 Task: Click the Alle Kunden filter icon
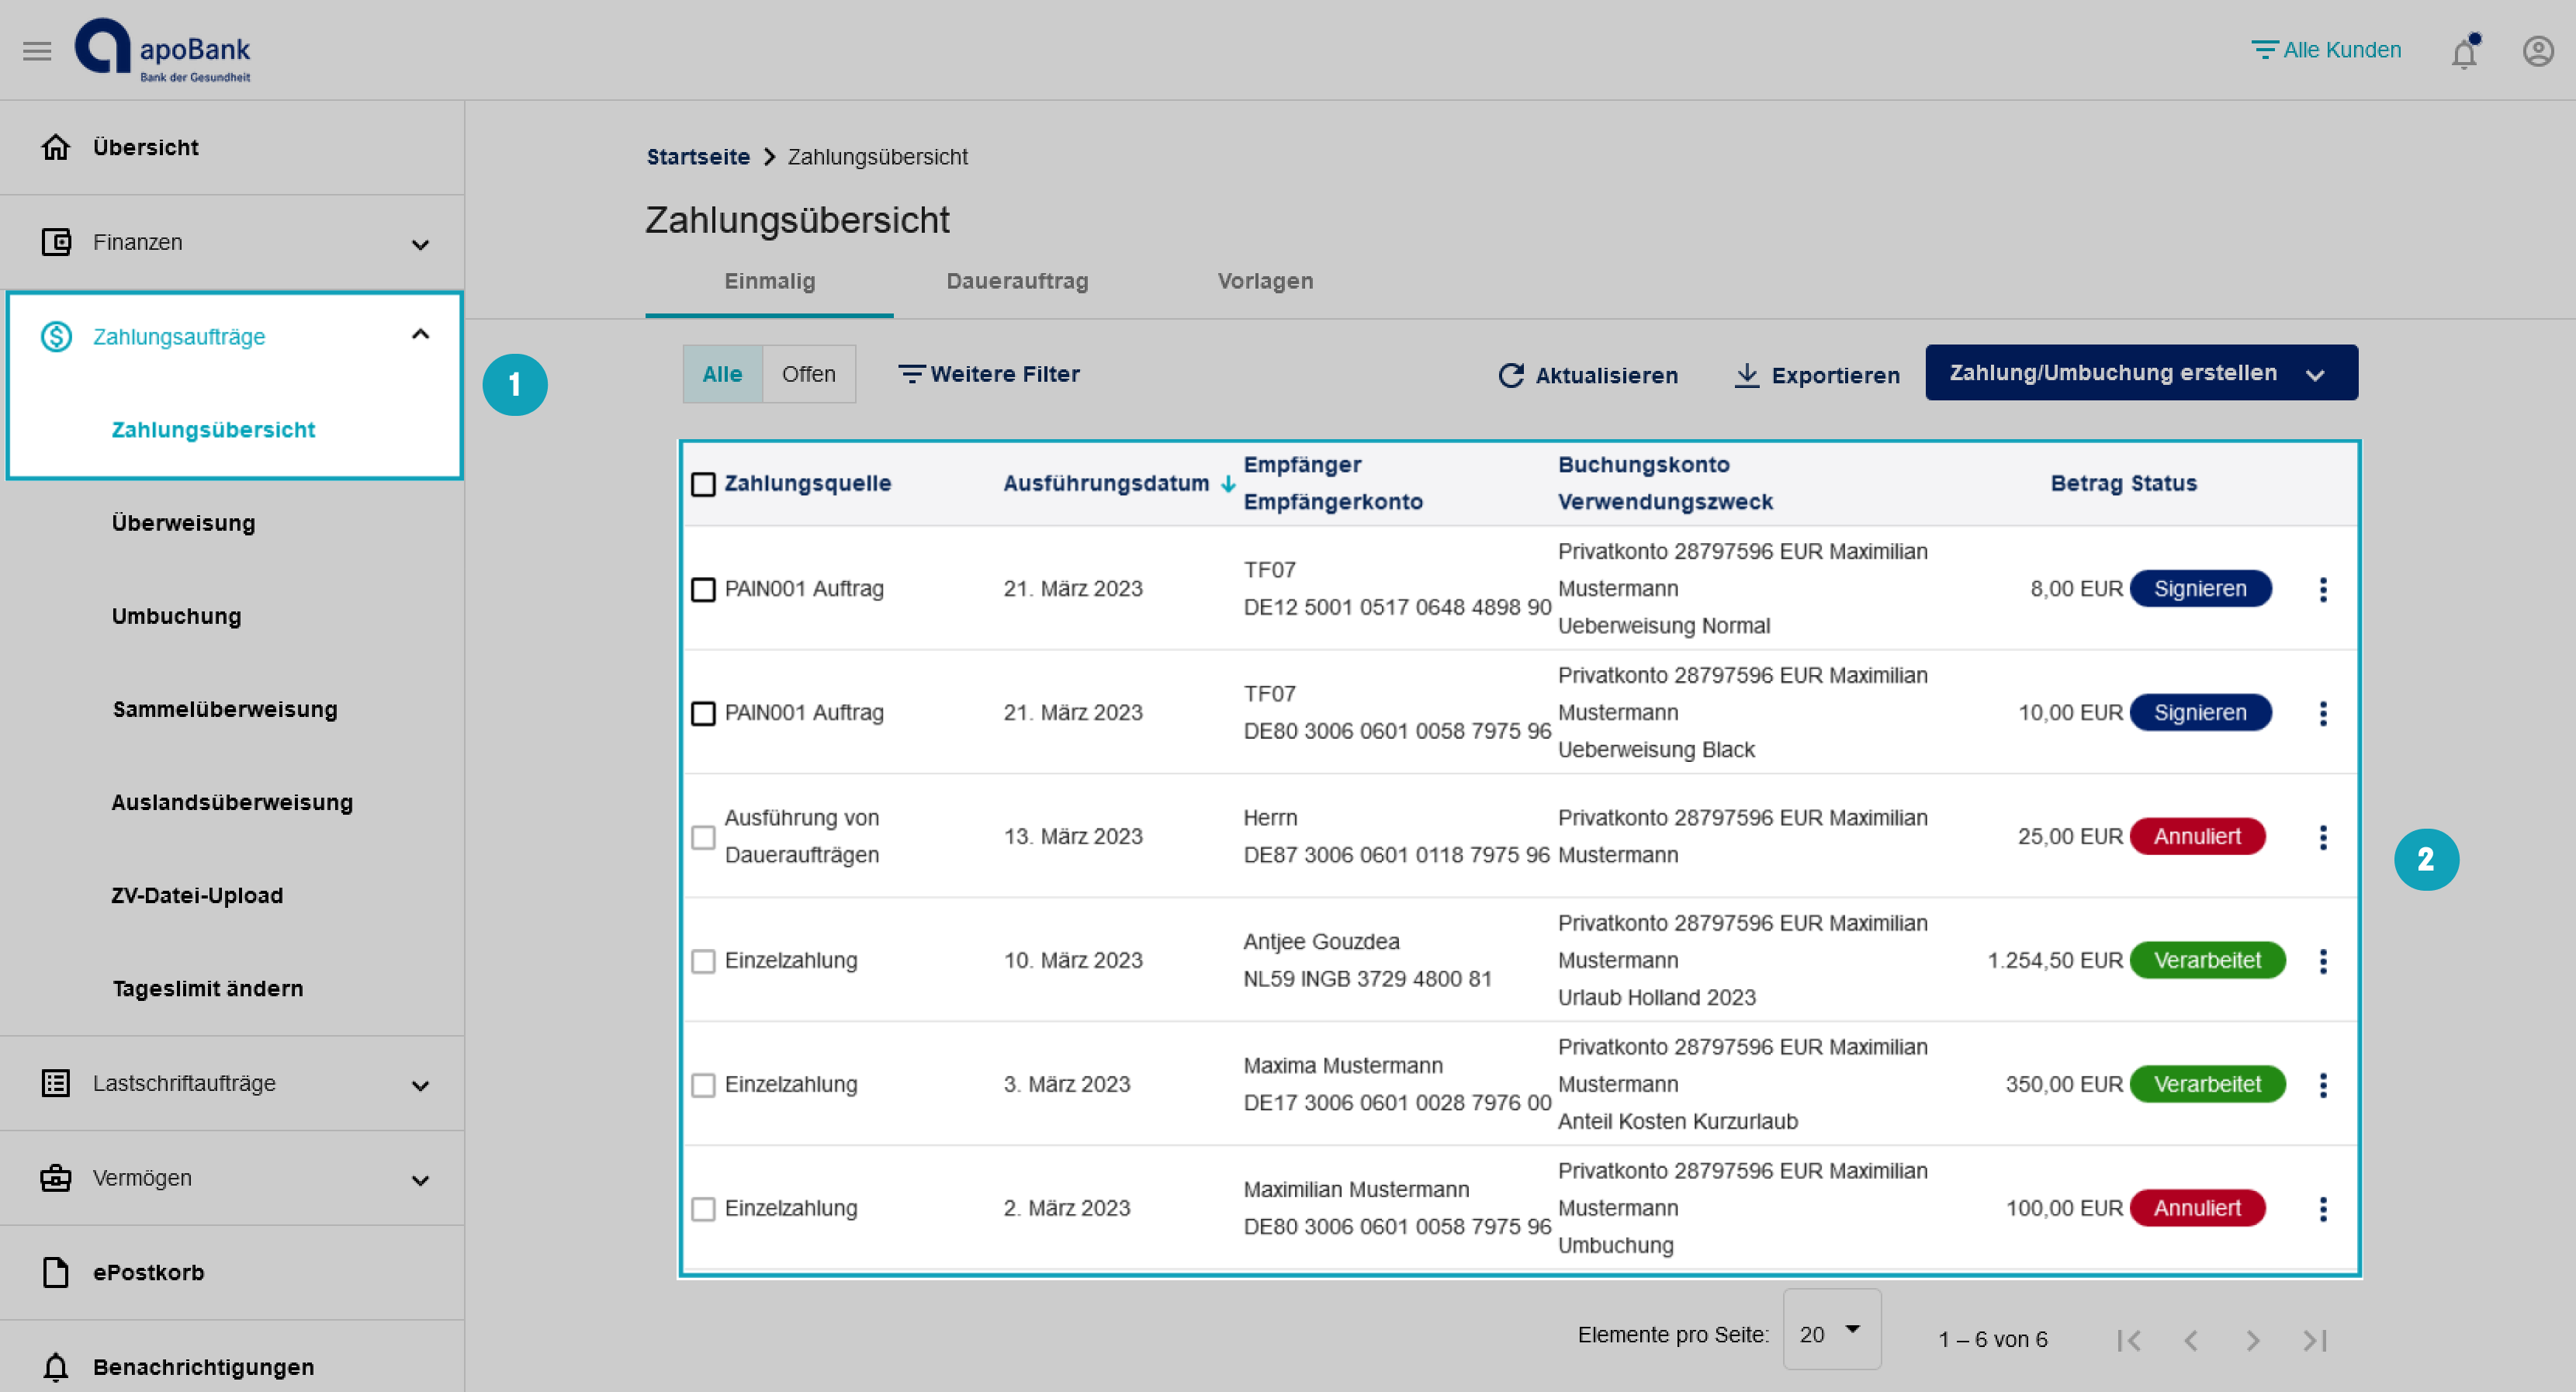(x=2264, y=50)
